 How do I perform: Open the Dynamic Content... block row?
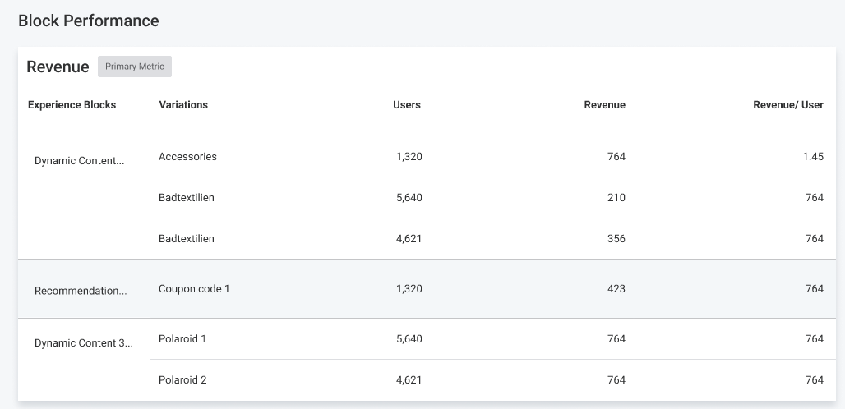(79, 161)
